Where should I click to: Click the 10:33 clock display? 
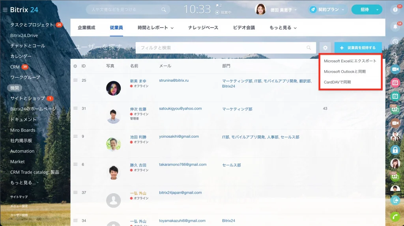pos(197,9)
